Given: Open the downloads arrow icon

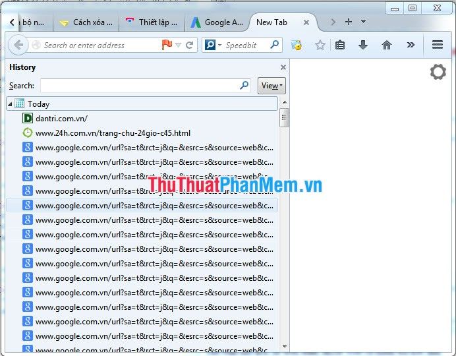Looking at the screenshot, I should [x=363, y=45].
